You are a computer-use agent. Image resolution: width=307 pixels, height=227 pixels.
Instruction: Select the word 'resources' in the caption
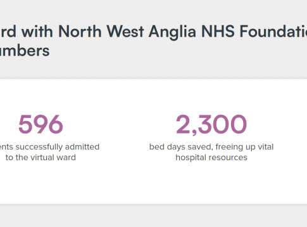pos(230,158)
